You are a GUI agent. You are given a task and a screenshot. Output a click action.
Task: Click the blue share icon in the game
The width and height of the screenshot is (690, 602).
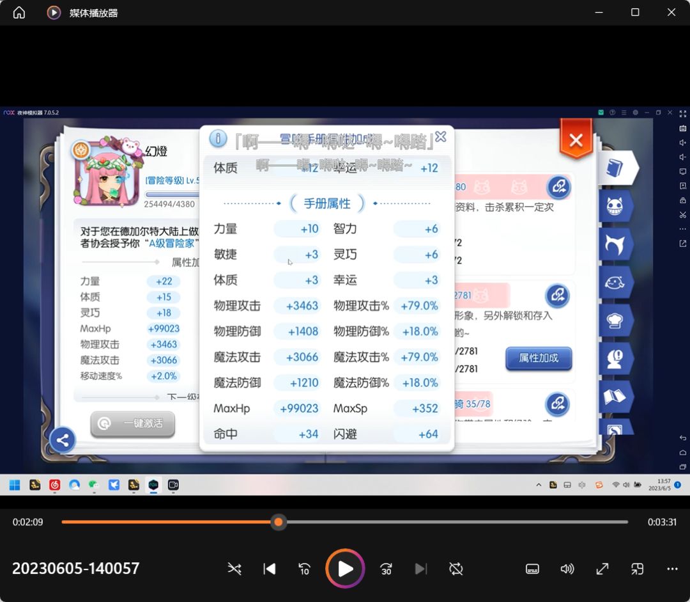63,440
